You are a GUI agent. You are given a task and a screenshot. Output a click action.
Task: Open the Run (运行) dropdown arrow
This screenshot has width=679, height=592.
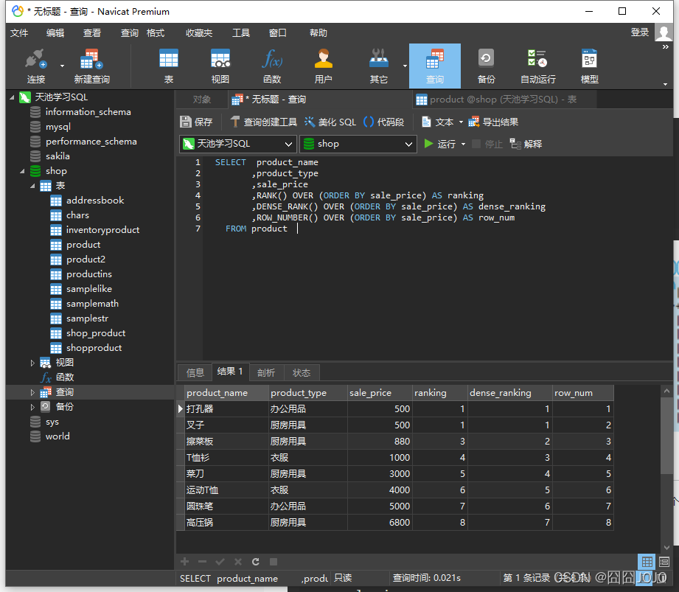(463, 144)
